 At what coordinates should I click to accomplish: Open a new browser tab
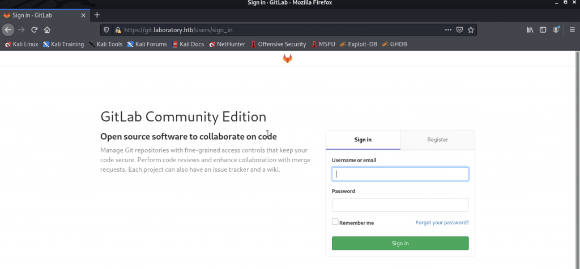pyautogui.click(x=97, y=15)
